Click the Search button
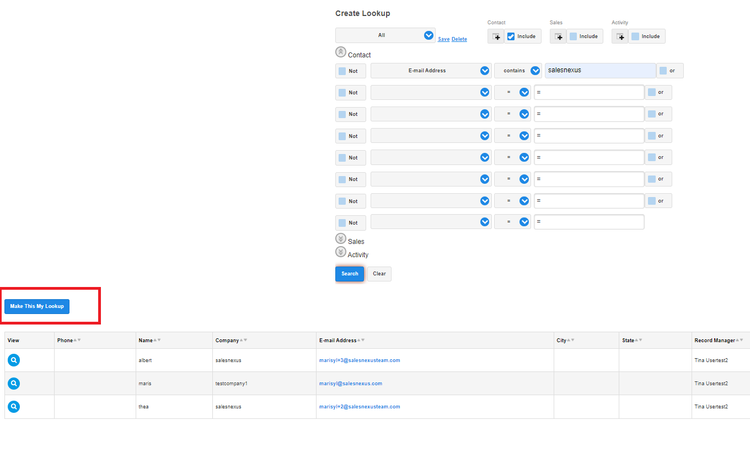The height and width of the screenshot is (452, 750). coord(350,274)
